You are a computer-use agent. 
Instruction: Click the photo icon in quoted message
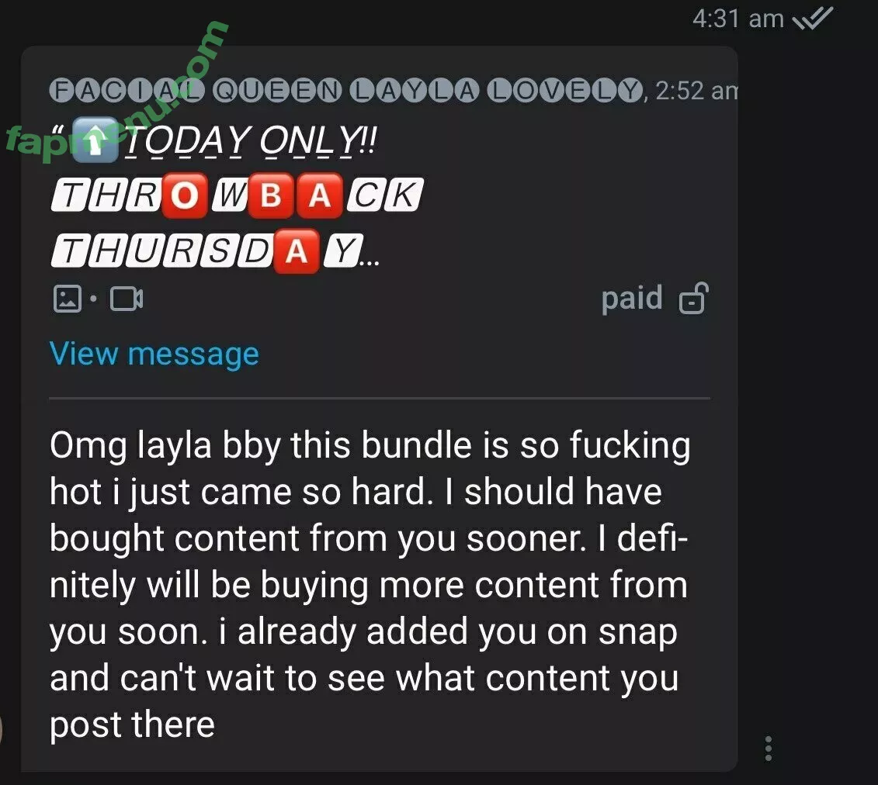(x=68, y=298)
